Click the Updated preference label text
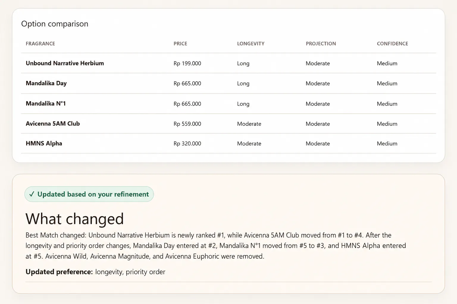This screenshot has height=304, width=457. point(59,272)
